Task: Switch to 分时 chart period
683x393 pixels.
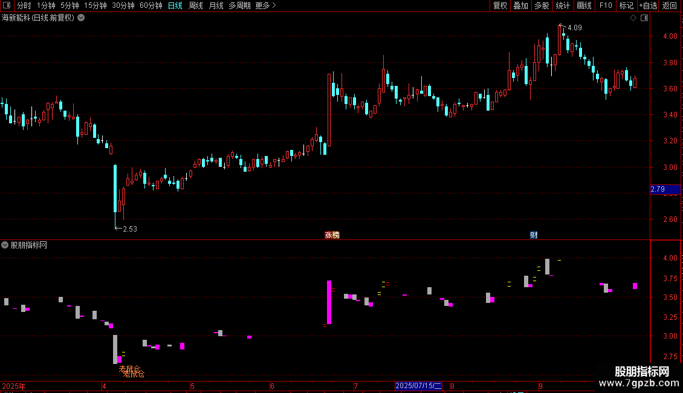Action: [24, 5]
